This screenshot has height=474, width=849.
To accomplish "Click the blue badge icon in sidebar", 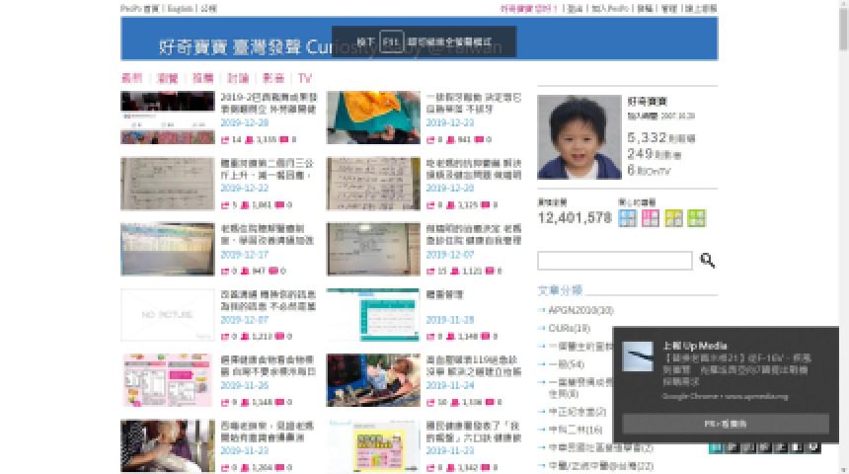I will click(627, 218).
